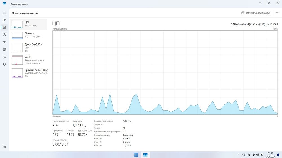Open the Services page icon

[4, 64]
